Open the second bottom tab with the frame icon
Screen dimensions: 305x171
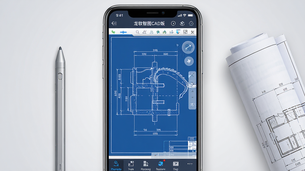tap(131, 166)
